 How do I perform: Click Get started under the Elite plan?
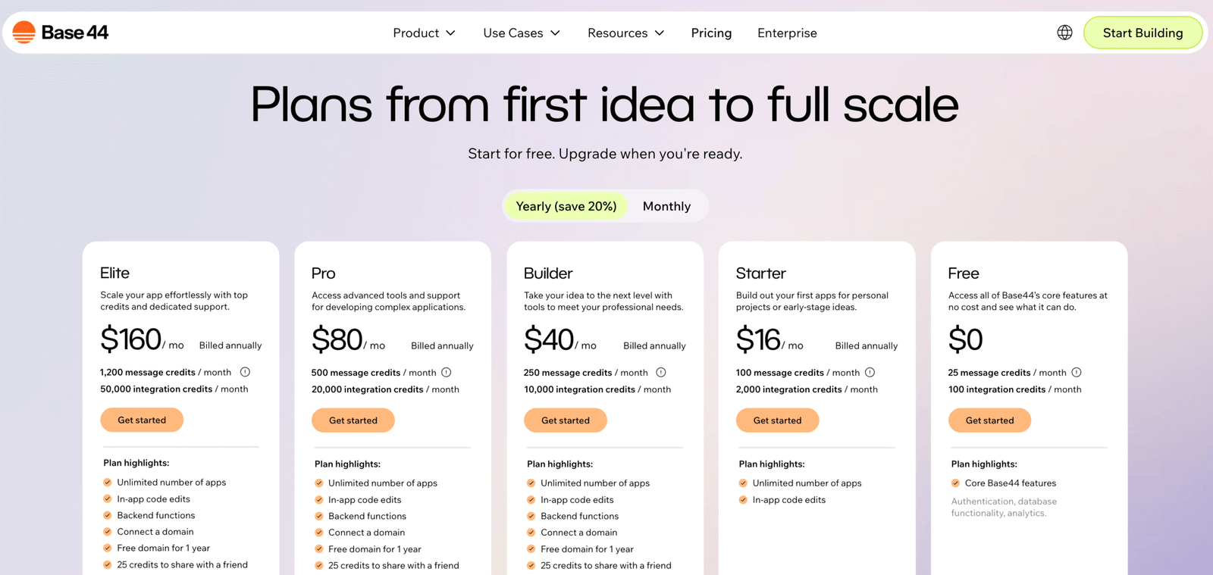click(142, 420)
